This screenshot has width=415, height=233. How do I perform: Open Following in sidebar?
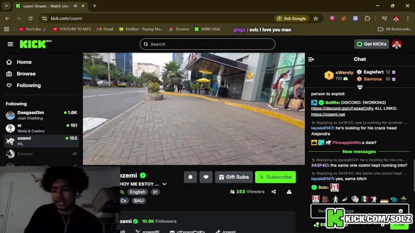point(24,85)
